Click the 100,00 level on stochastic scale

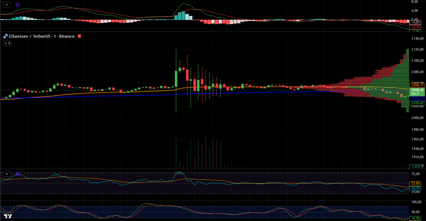click(416, 202)
